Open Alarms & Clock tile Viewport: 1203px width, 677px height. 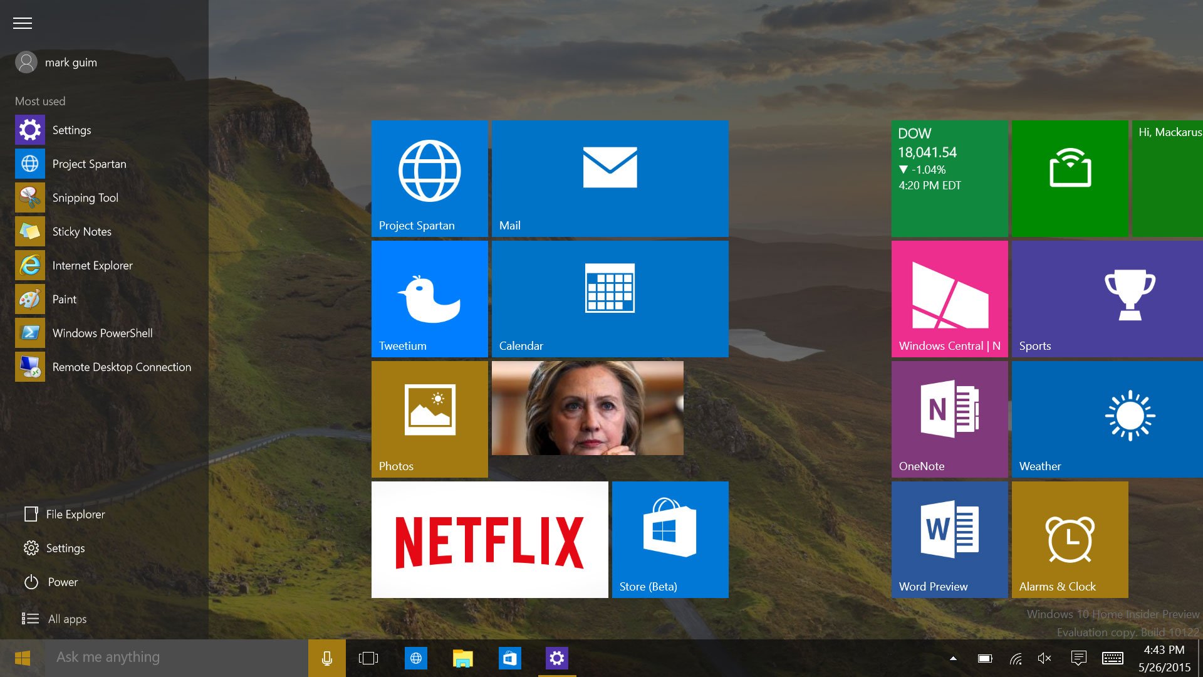pyautogui.click(x=1070, y=540)
